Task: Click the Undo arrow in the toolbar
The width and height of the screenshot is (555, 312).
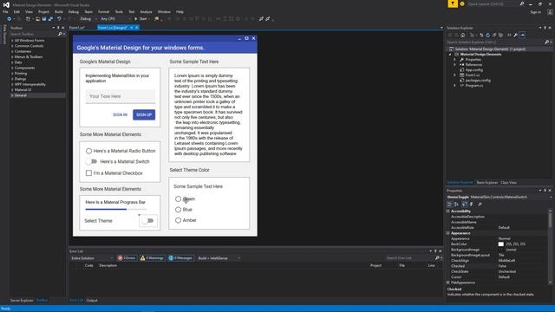Action: pyautogui.click(x=59, y=19)
